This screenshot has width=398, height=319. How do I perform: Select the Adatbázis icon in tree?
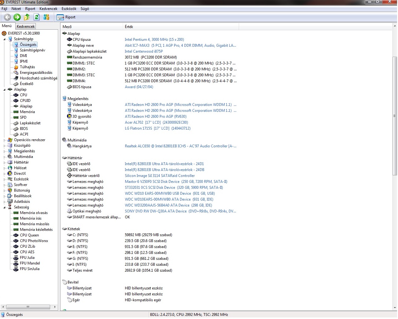10,202
